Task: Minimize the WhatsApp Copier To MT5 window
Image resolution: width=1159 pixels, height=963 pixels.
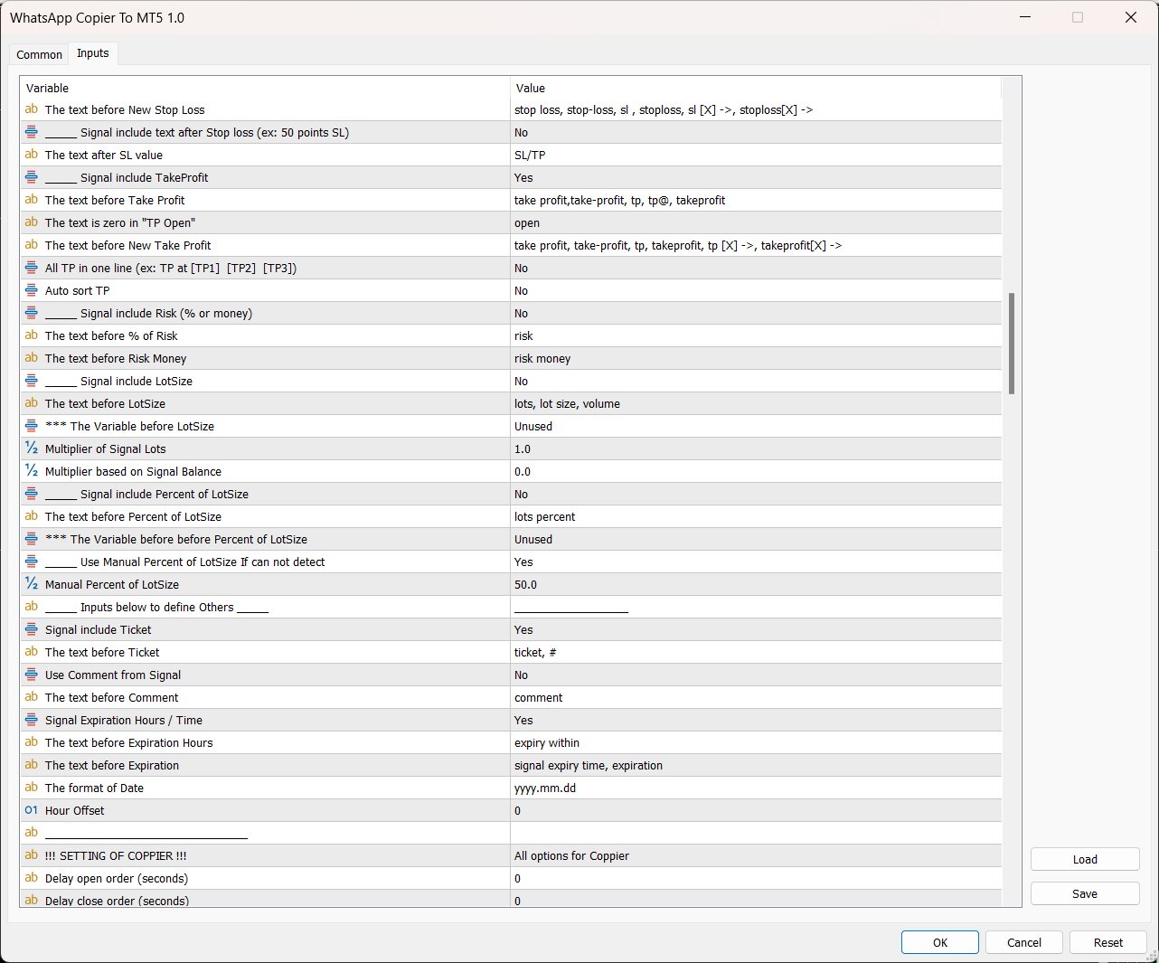Action: [x=1025, y=17]
